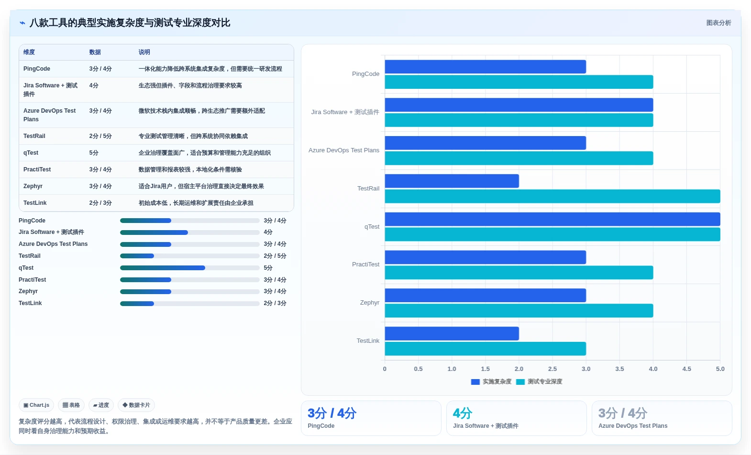Click the Jira Software + 测试插件 table cell
Image resolution: width=751 pixels, height=455 pixels.
point(51,90)
